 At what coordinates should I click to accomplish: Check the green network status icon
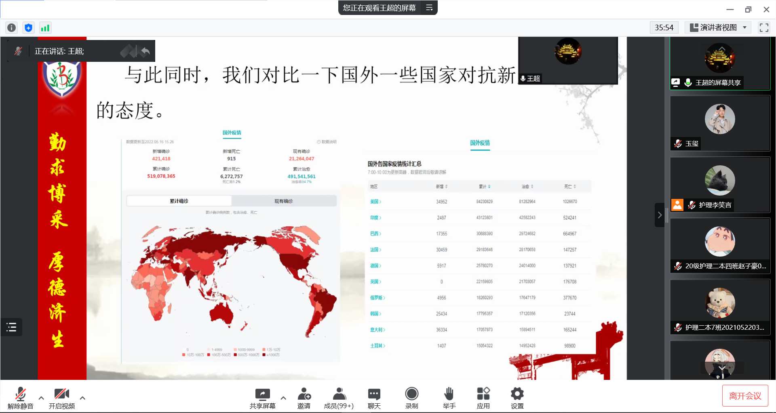tap(45, 27)
